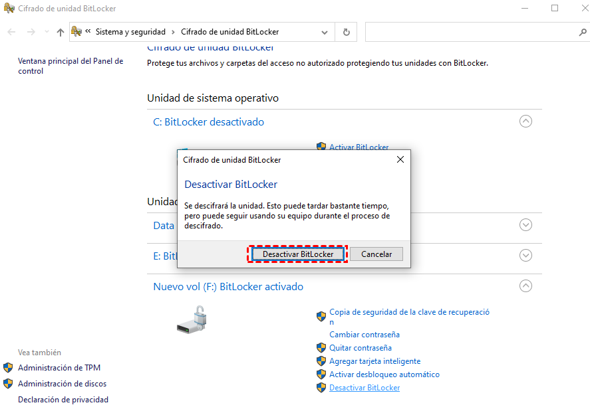
Task: Click inside the search box
Action: [x=466, y=31]
